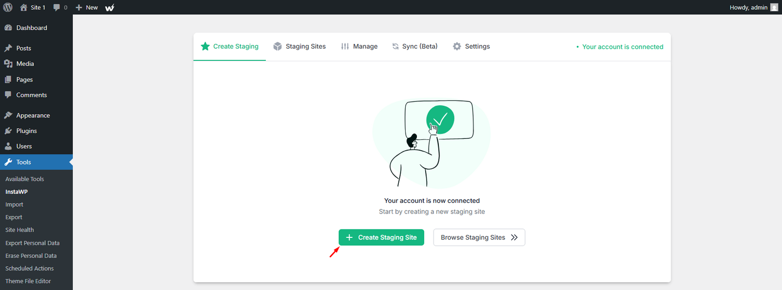Open the Howdy, admin account menu
782x290 pixels.
(x=754, y=7)
